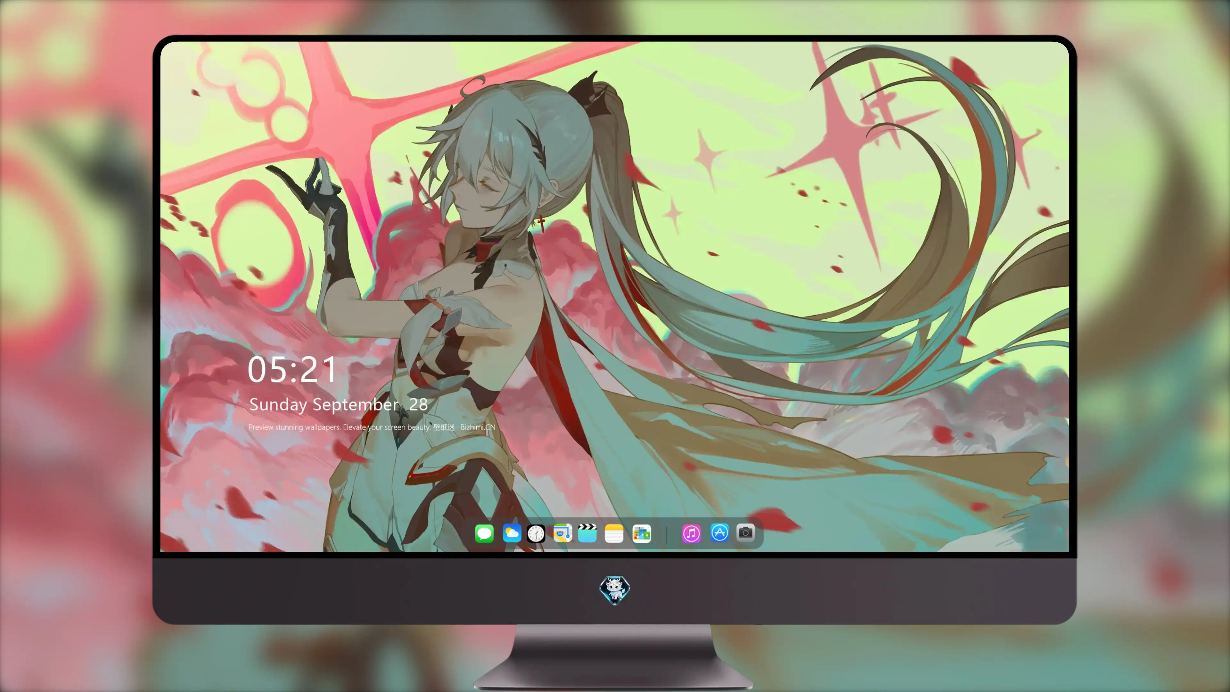Launch the Maps app from the dock
This screenshot has width=1230, height=692.
coord(562,533)
